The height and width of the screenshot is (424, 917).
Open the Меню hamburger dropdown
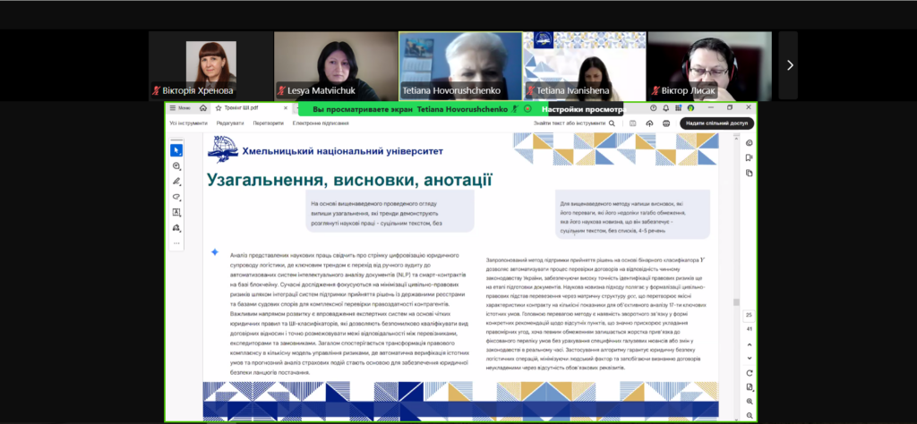coord(180,108)
